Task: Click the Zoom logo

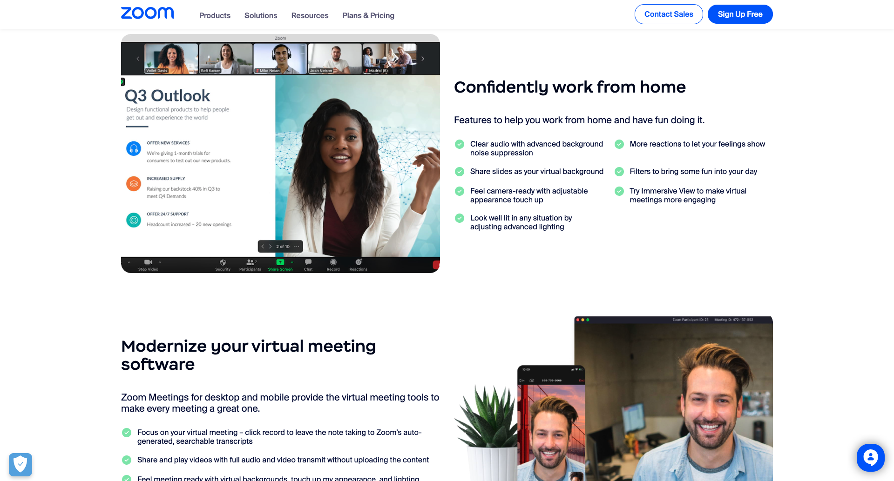Action: pos(147,13)
